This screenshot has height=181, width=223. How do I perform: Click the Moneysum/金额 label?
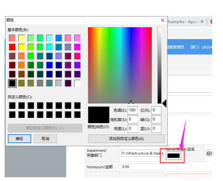tap(100, 167)
